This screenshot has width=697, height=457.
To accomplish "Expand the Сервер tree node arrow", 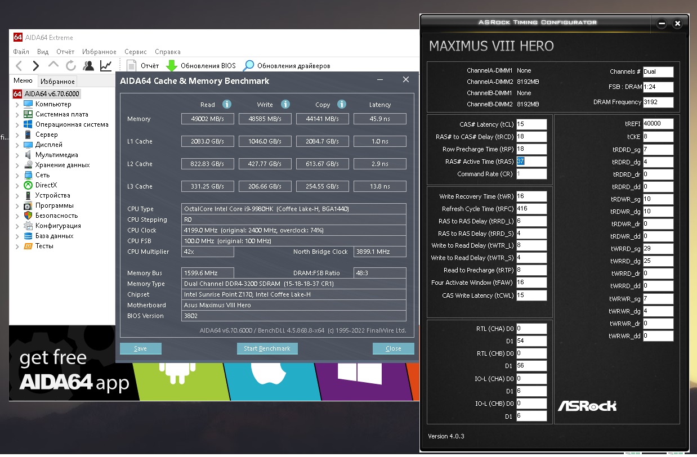I will coord(17,135).
